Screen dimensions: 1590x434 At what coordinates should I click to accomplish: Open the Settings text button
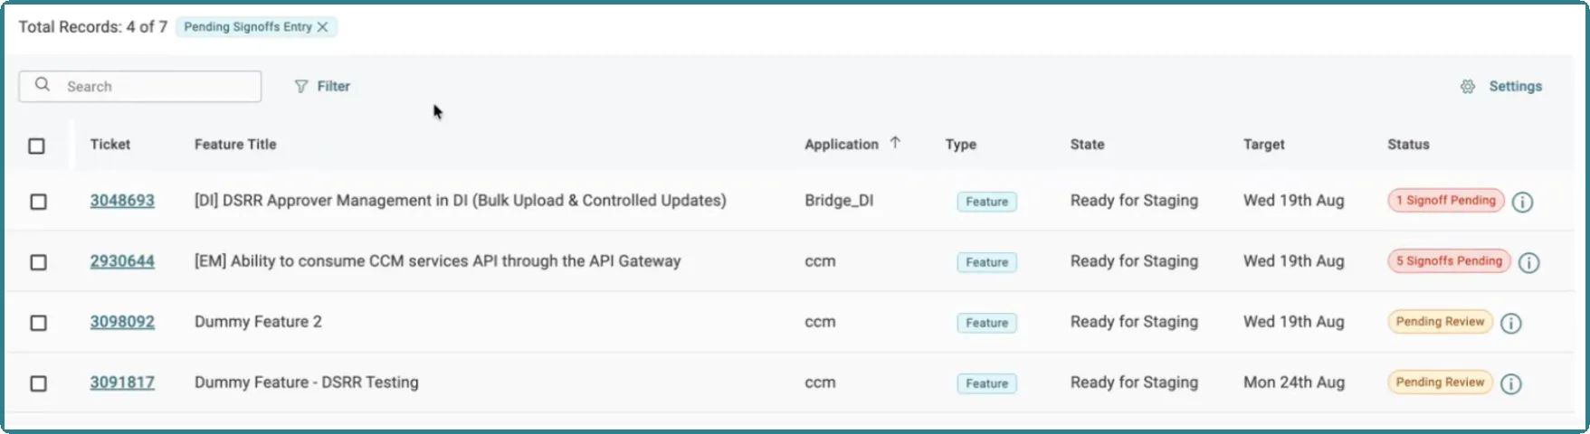point(1515,87)
